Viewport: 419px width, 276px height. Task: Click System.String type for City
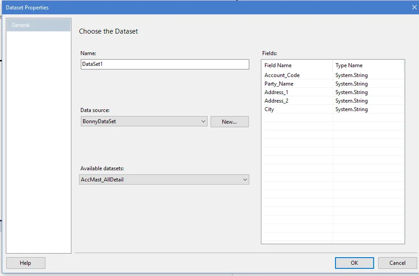coord(352,109)
